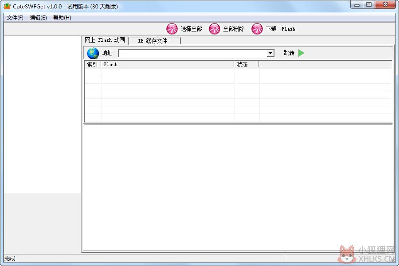Screen dimensions: 399x266
Task: Sort by the Flash column header
Action: click(x=168, y=64)
